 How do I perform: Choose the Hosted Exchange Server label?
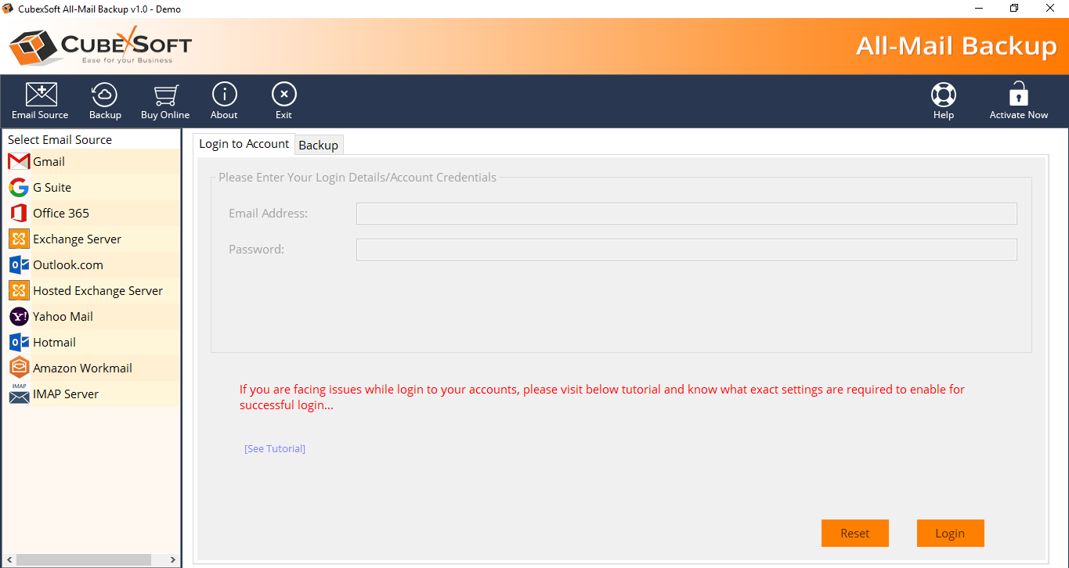[x=98, y=291]
